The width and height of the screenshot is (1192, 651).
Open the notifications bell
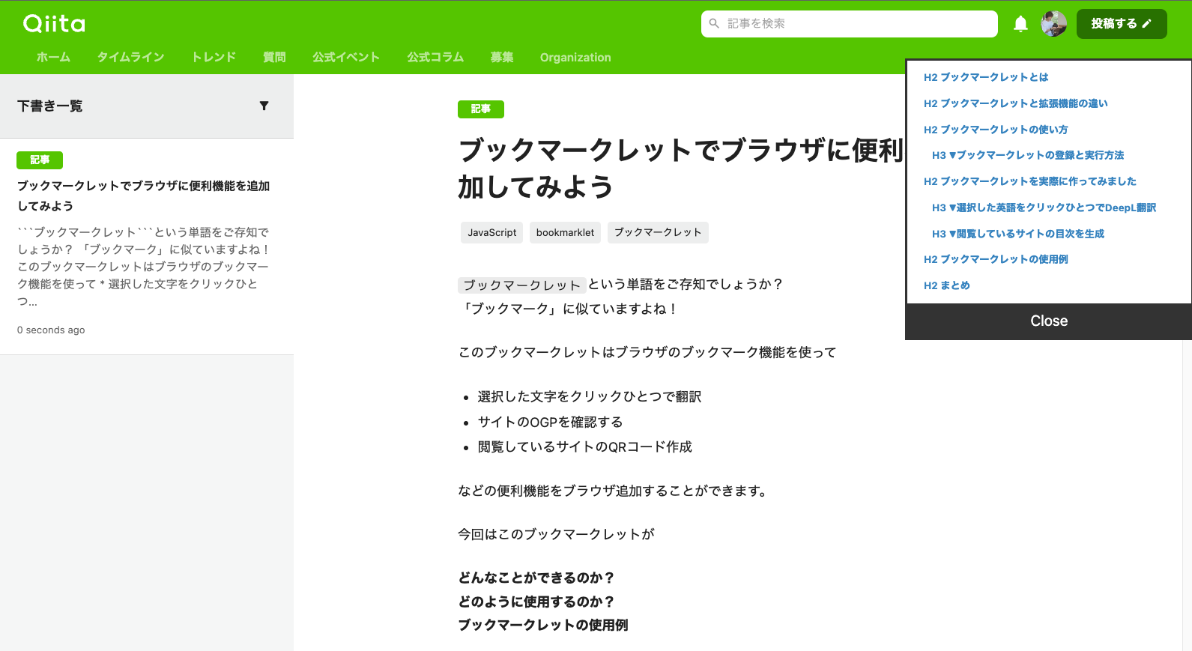[1020, 24]
